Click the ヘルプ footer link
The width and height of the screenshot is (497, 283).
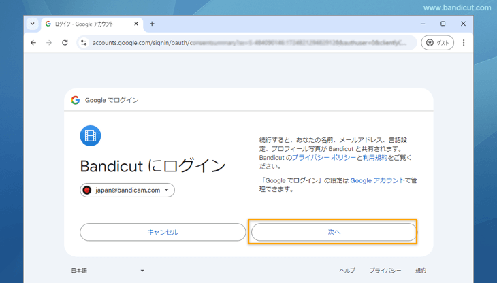coord(347,271)
